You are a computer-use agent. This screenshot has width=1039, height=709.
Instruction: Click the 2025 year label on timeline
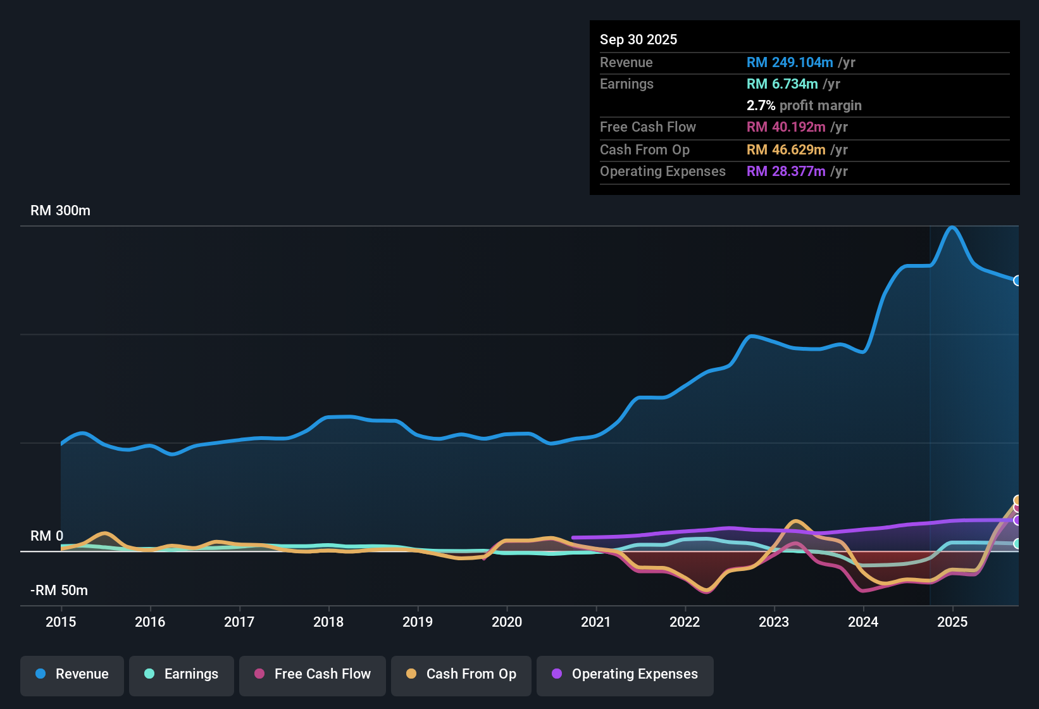click(x=953, y=622)
